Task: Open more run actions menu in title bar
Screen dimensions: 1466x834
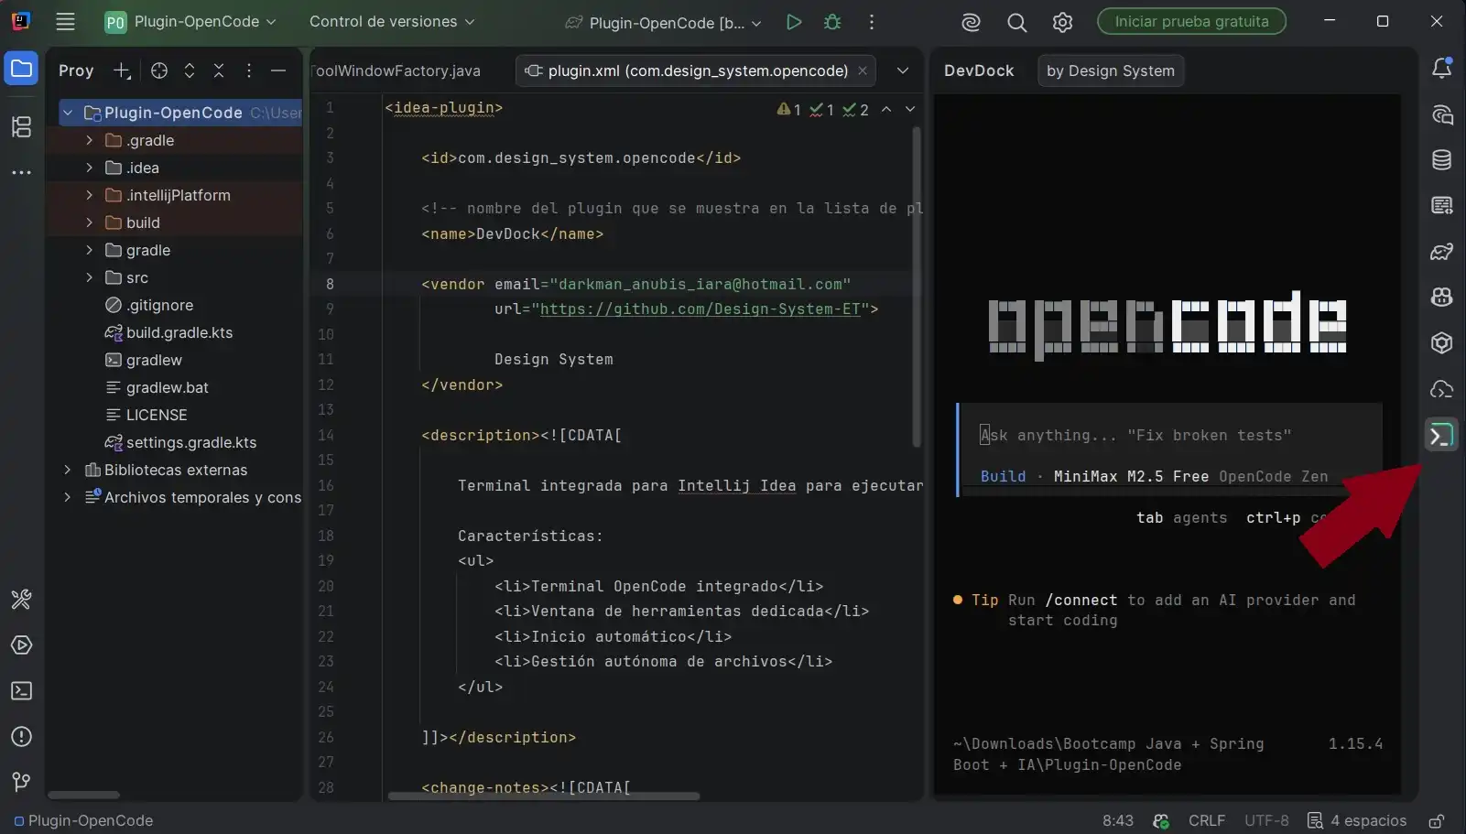Action: (x=872, y=22)
